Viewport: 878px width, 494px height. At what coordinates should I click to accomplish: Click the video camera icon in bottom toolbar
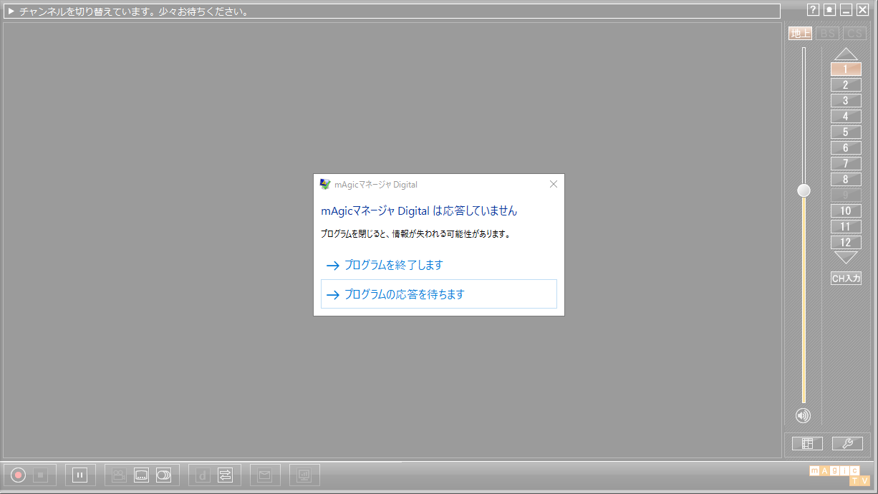119,475
